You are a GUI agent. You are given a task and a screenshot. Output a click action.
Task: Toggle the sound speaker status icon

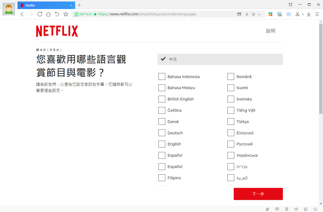296,209
